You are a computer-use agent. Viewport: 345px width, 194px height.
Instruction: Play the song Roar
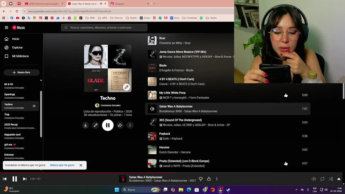click(x=162, y=38)
